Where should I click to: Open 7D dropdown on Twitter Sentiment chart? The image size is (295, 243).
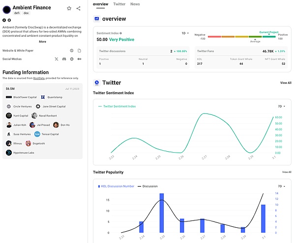(281, 106)
